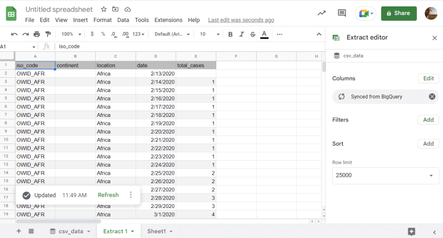Open the zoom level dropdown
The image size is (443, 238).
[72, 34]
